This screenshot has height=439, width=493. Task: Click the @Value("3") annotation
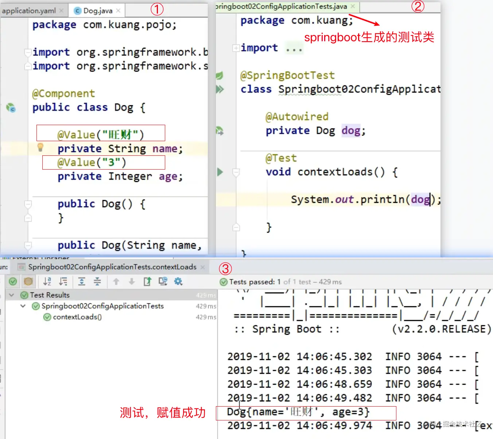92,163
